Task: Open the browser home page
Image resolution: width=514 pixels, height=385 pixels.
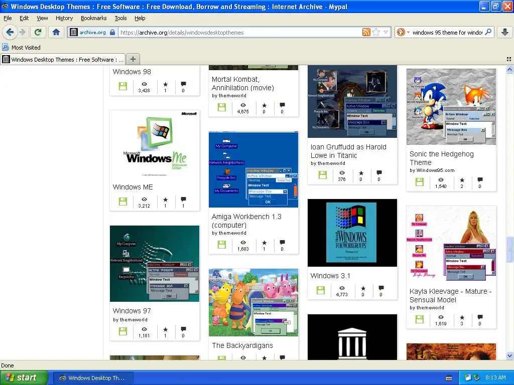Action: (x=56, y=32)
